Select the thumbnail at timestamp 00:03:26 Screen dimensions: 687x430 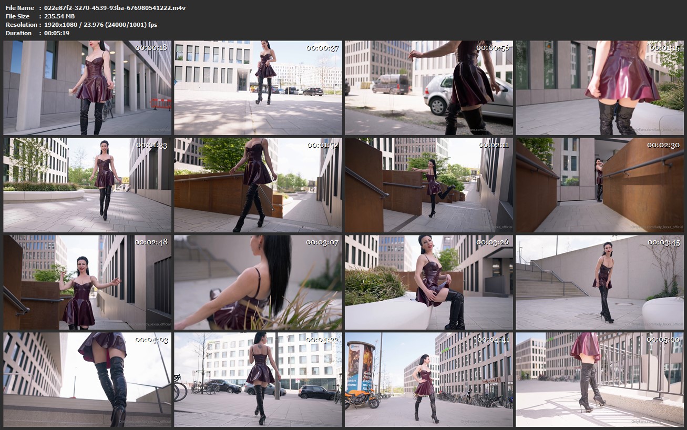(x=429, y=282)
